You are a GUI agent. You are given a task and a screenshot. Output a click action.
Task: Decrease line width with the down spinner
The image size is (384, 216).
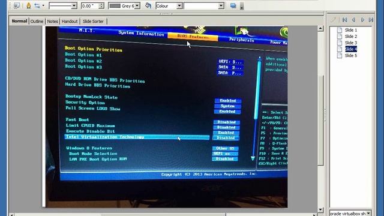[x=101, y=7]
